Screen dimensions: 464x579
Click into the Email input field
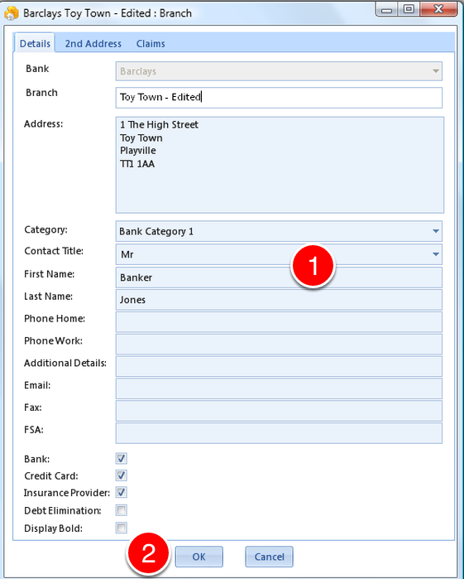point(279,388)
